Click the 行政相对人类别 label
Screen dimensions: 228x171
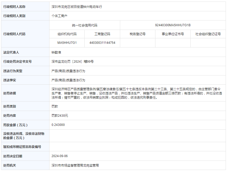(x=14, y=16)
